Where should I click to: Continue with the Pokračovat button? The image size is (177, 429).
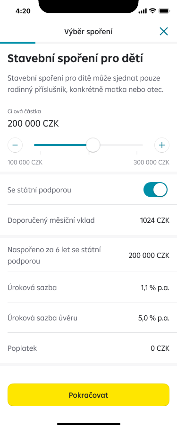point(89,395)
